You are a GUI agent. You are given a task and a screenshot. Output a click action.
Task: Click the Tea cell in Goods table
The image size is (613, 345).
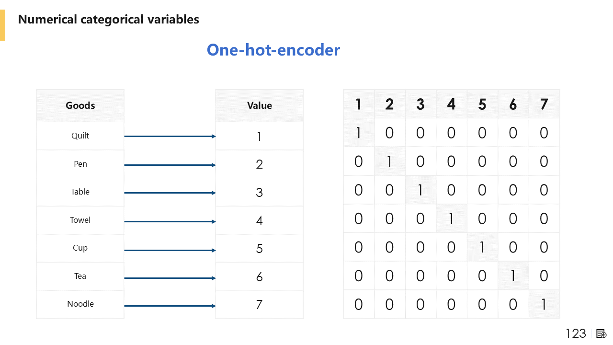80,276
